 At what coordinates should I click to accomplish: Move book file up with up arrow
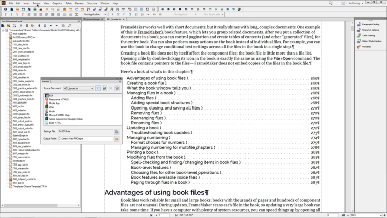coord(39,25)
